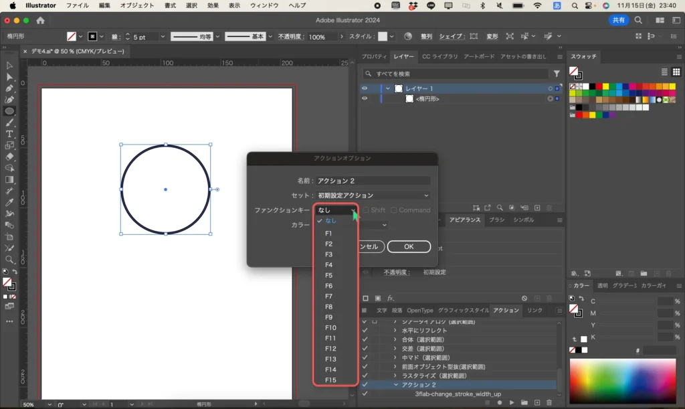Click the action name input field
The image size is (685, 409).
(x=373, y=181)
